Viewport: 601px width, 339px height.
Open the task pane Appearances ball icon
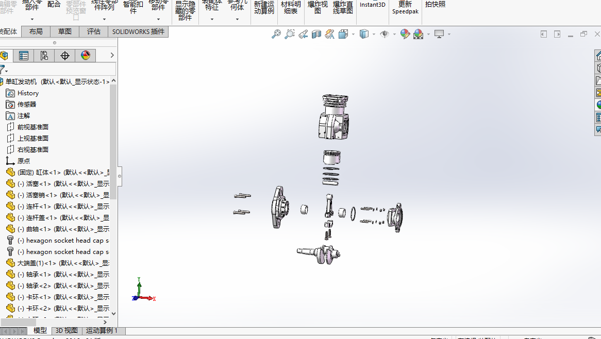click(x=598, y=105)
